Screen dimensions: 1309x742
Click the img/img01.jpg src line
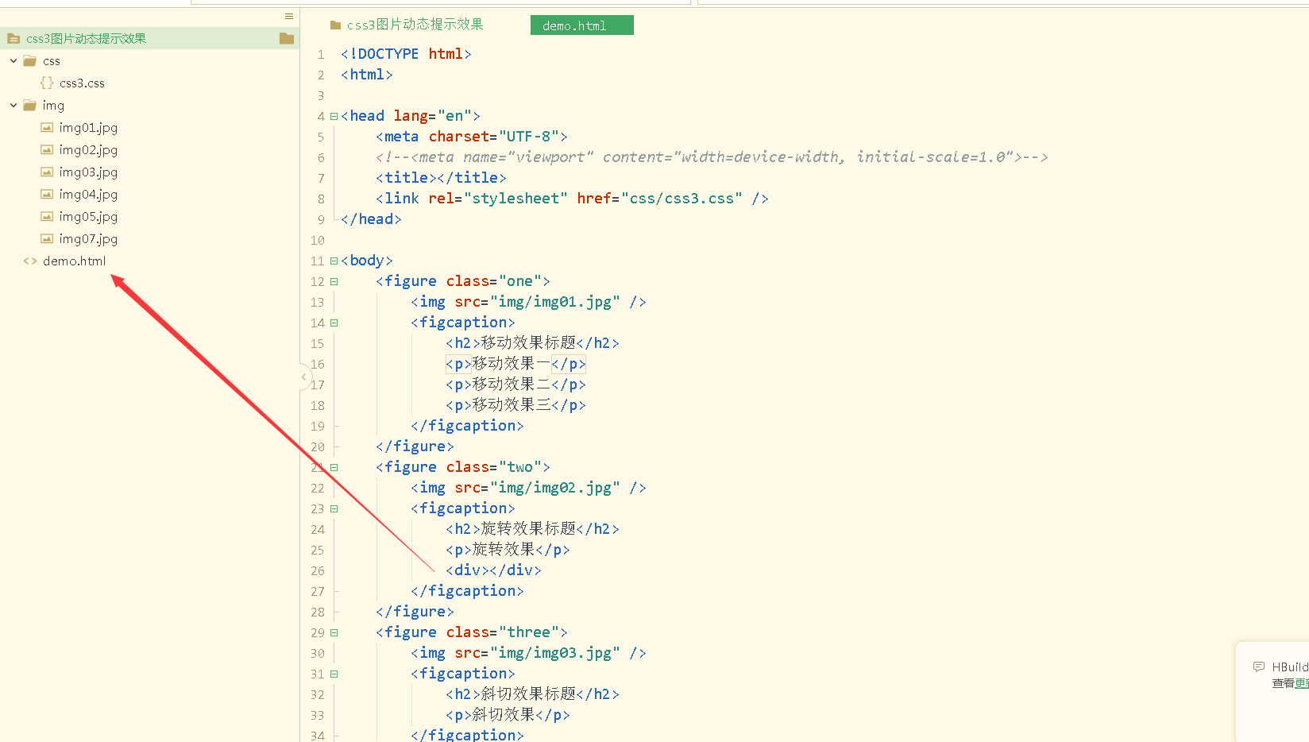point(528,302)
